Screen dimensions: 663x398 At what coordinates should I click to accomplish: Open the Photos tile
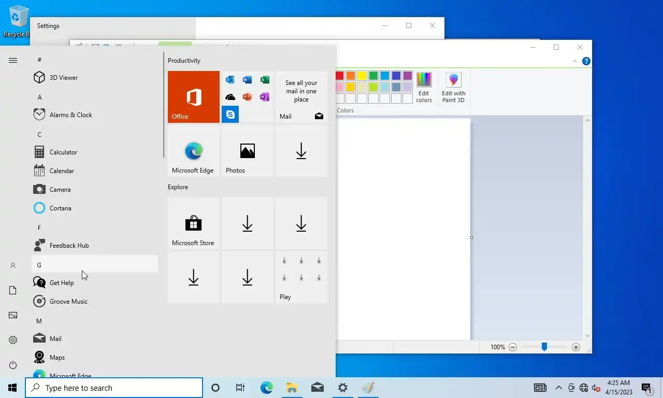tap(248, 151)
